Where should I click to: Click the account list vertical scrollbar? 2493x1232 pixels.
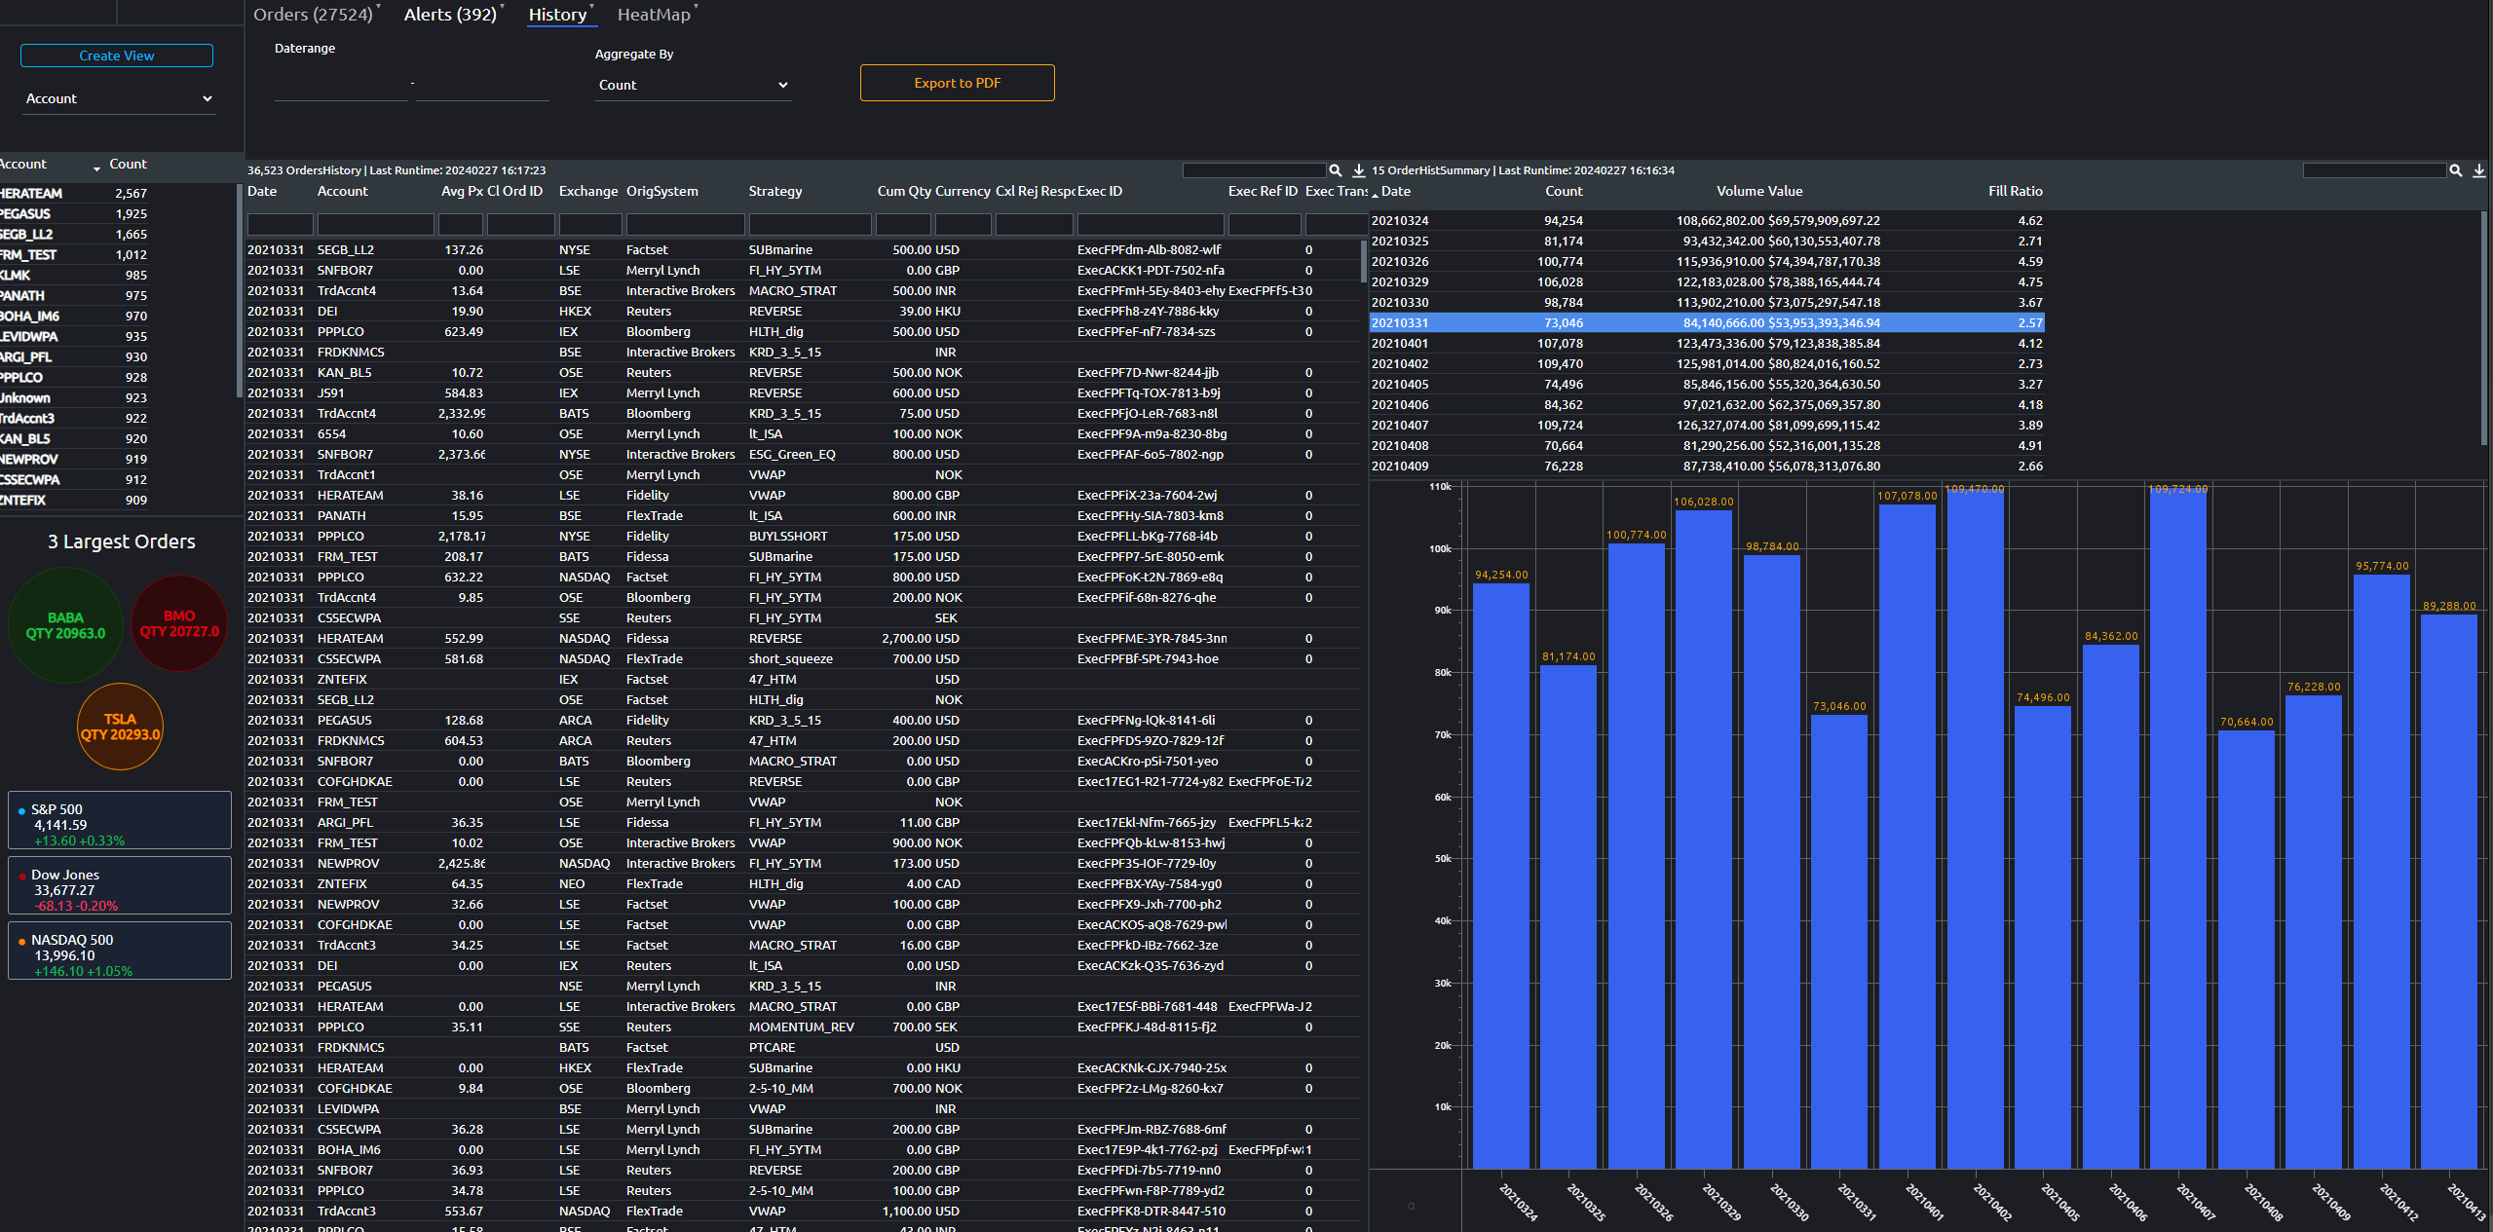240,290
